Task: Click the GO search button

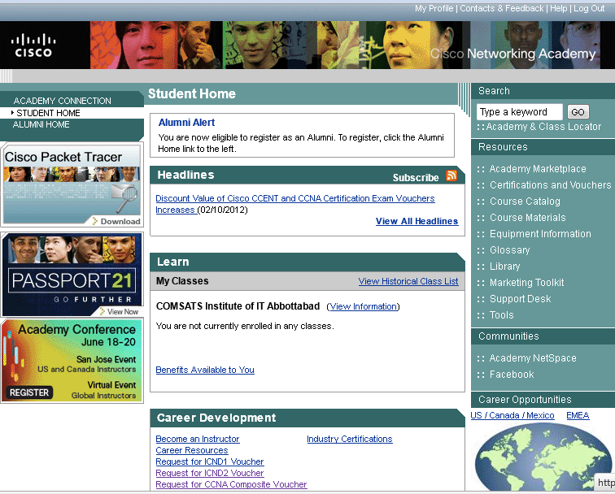Action: pos(578,112)
